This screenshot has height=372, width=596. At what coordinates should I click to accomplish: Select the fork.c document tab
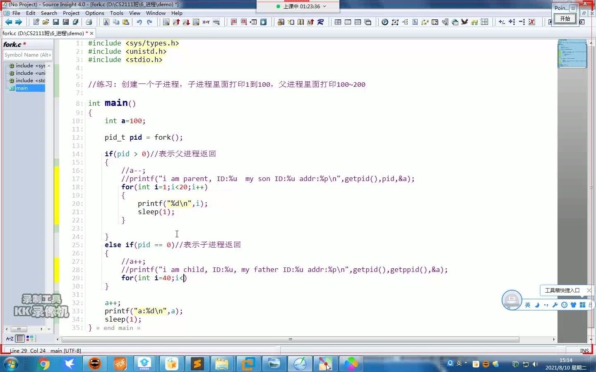coord(41,33)
